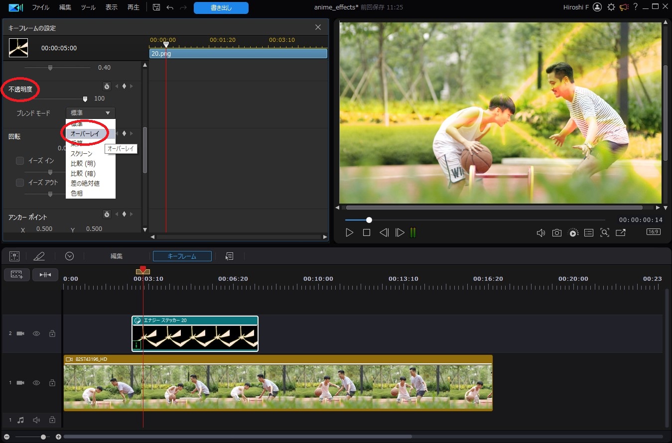672x443 pixels.
Task: Select 比較 (明) blend mode
Action: (x=91, y=164)
